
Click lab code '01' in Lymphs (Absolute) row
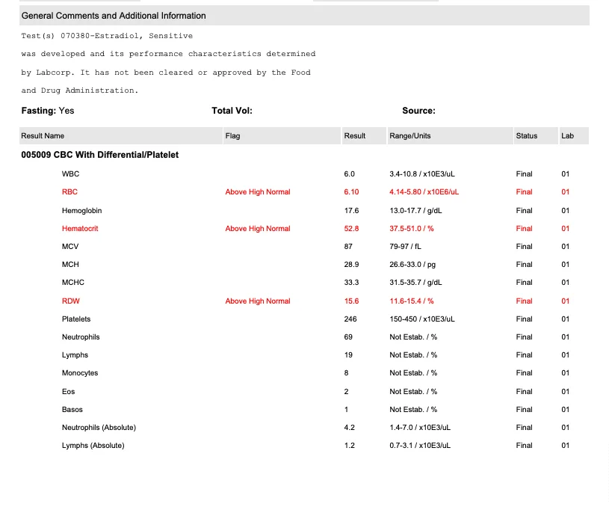click(x=565, y=445)
